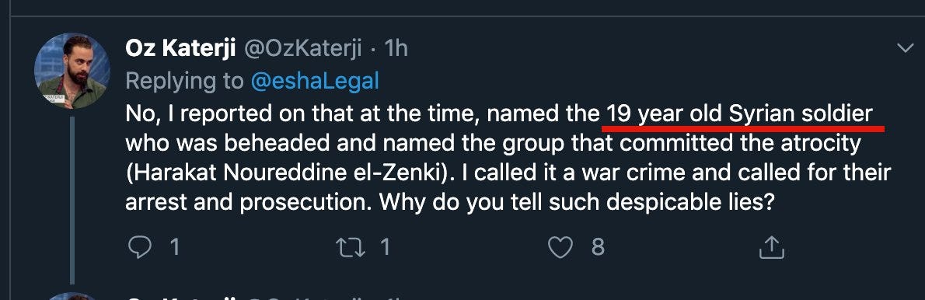
Task: Click the "Why do you tell such despicable lies?" sentence
Action: click(x=576, y=204)
